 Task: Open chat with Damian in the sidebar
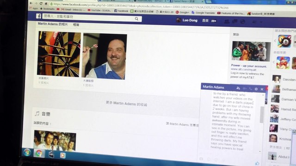click(283, 99)
